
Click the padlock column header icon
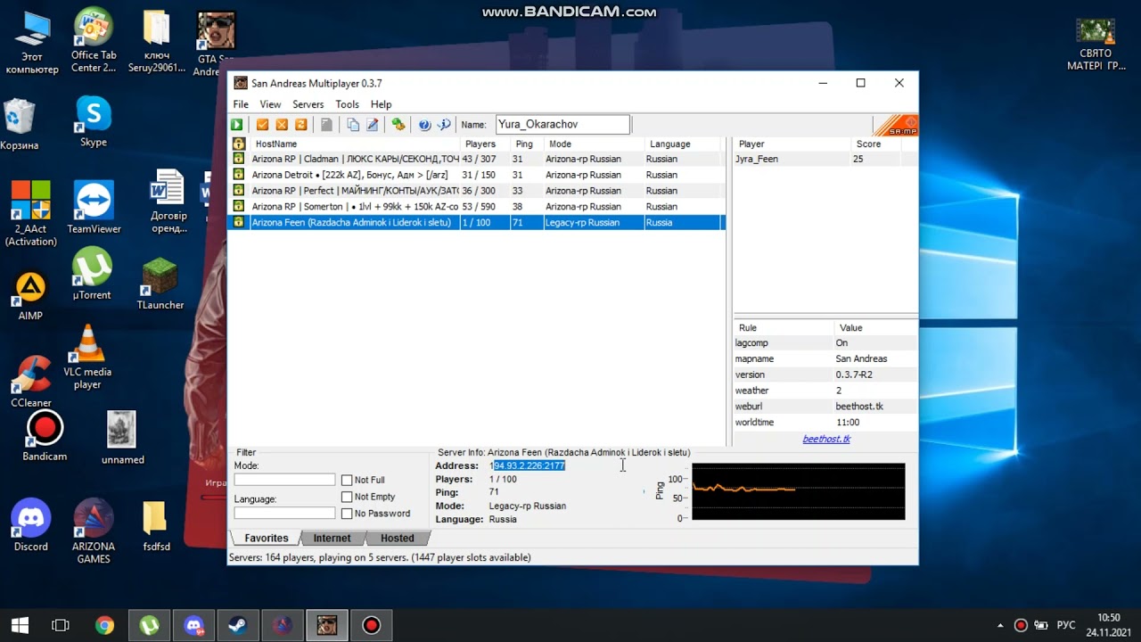[x=239, y=144]
